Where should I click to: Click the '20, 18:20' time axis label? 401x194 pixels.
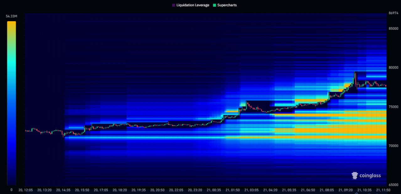pos(120,190)
